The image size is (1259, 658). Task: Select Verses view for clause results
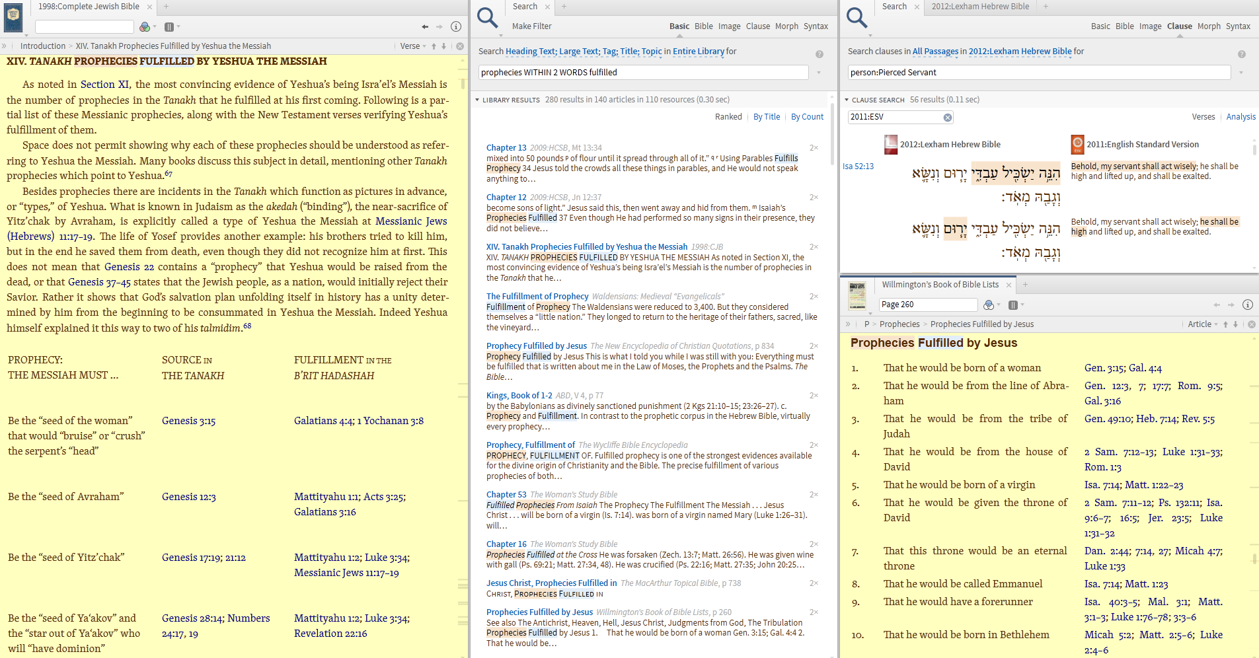tap(1203, 117)
